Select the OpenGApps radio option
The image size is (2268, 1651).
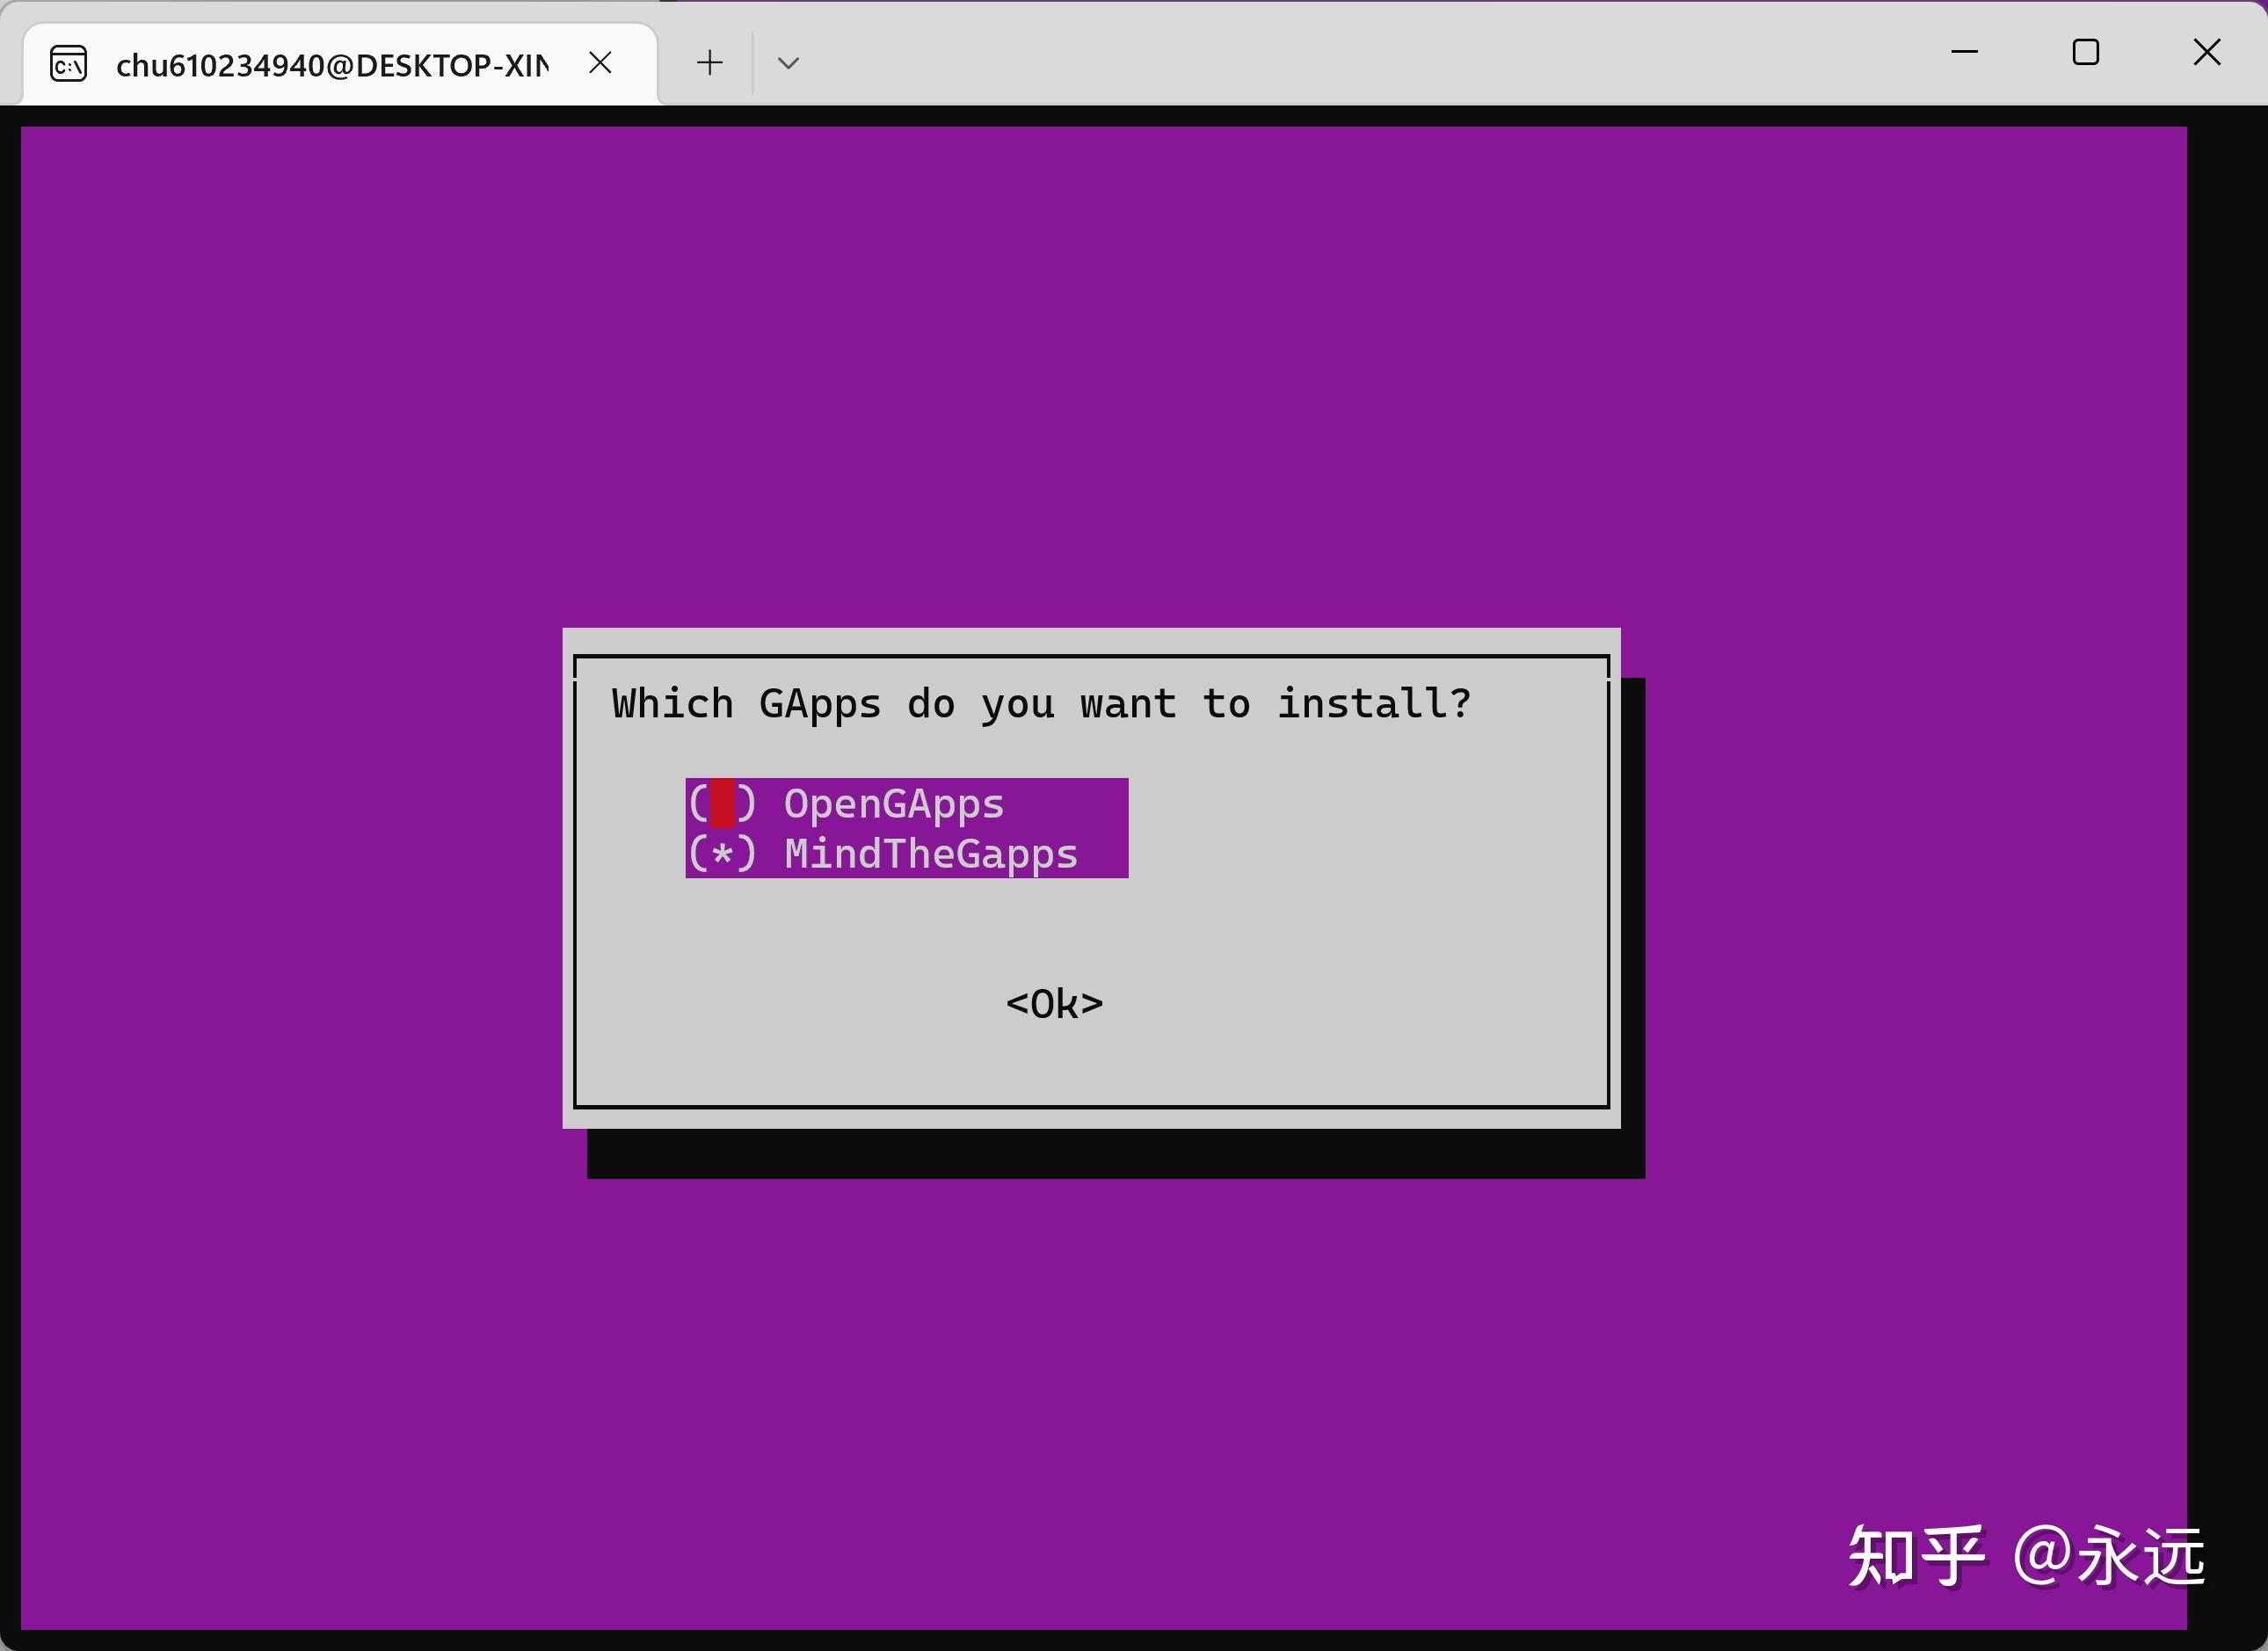point(895,802)
